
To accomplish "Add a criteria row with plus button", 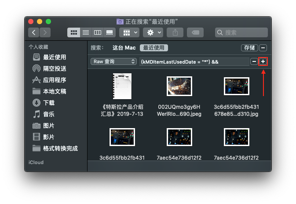I will click(263, 62).
